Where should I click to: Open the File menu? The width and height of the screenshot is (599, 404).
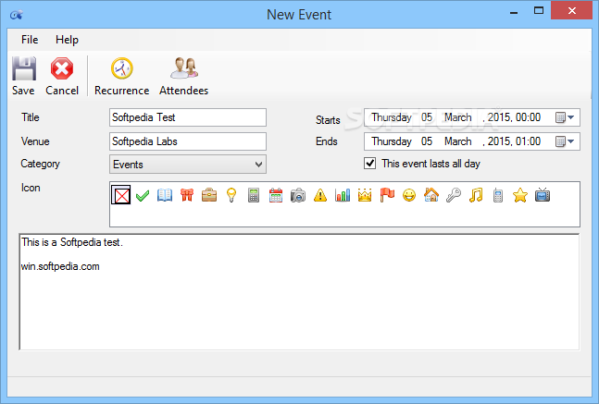pyautogui.click(x=30, y=40)
